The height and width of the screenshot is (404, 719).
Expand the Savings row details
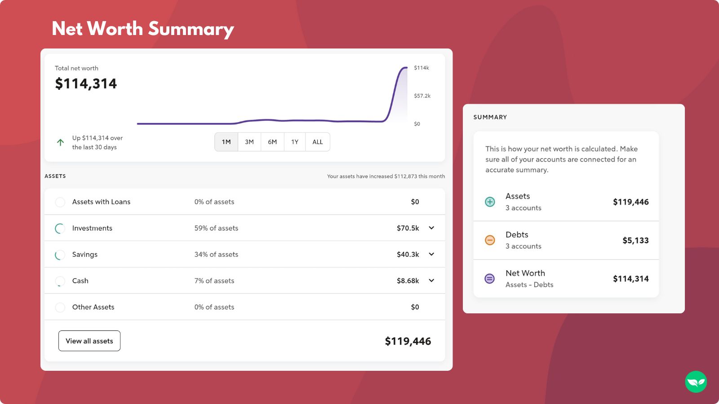(x=431, y=254)
